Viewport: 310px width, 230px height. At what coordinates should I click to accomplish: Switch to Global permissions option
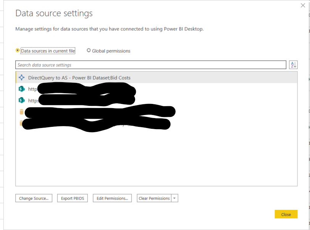[108, 51]
